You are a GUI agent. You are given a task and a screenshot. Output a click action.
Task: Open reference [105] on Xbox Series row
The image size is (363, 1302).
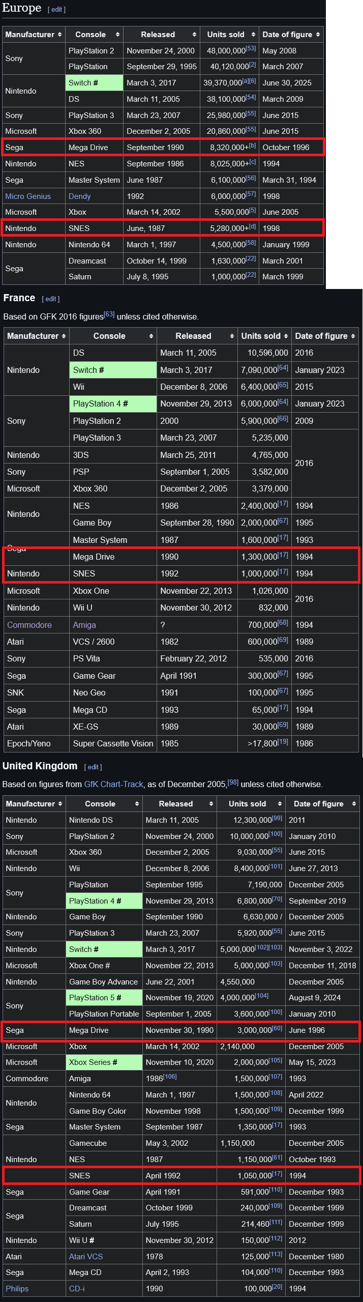[276, 1060]
